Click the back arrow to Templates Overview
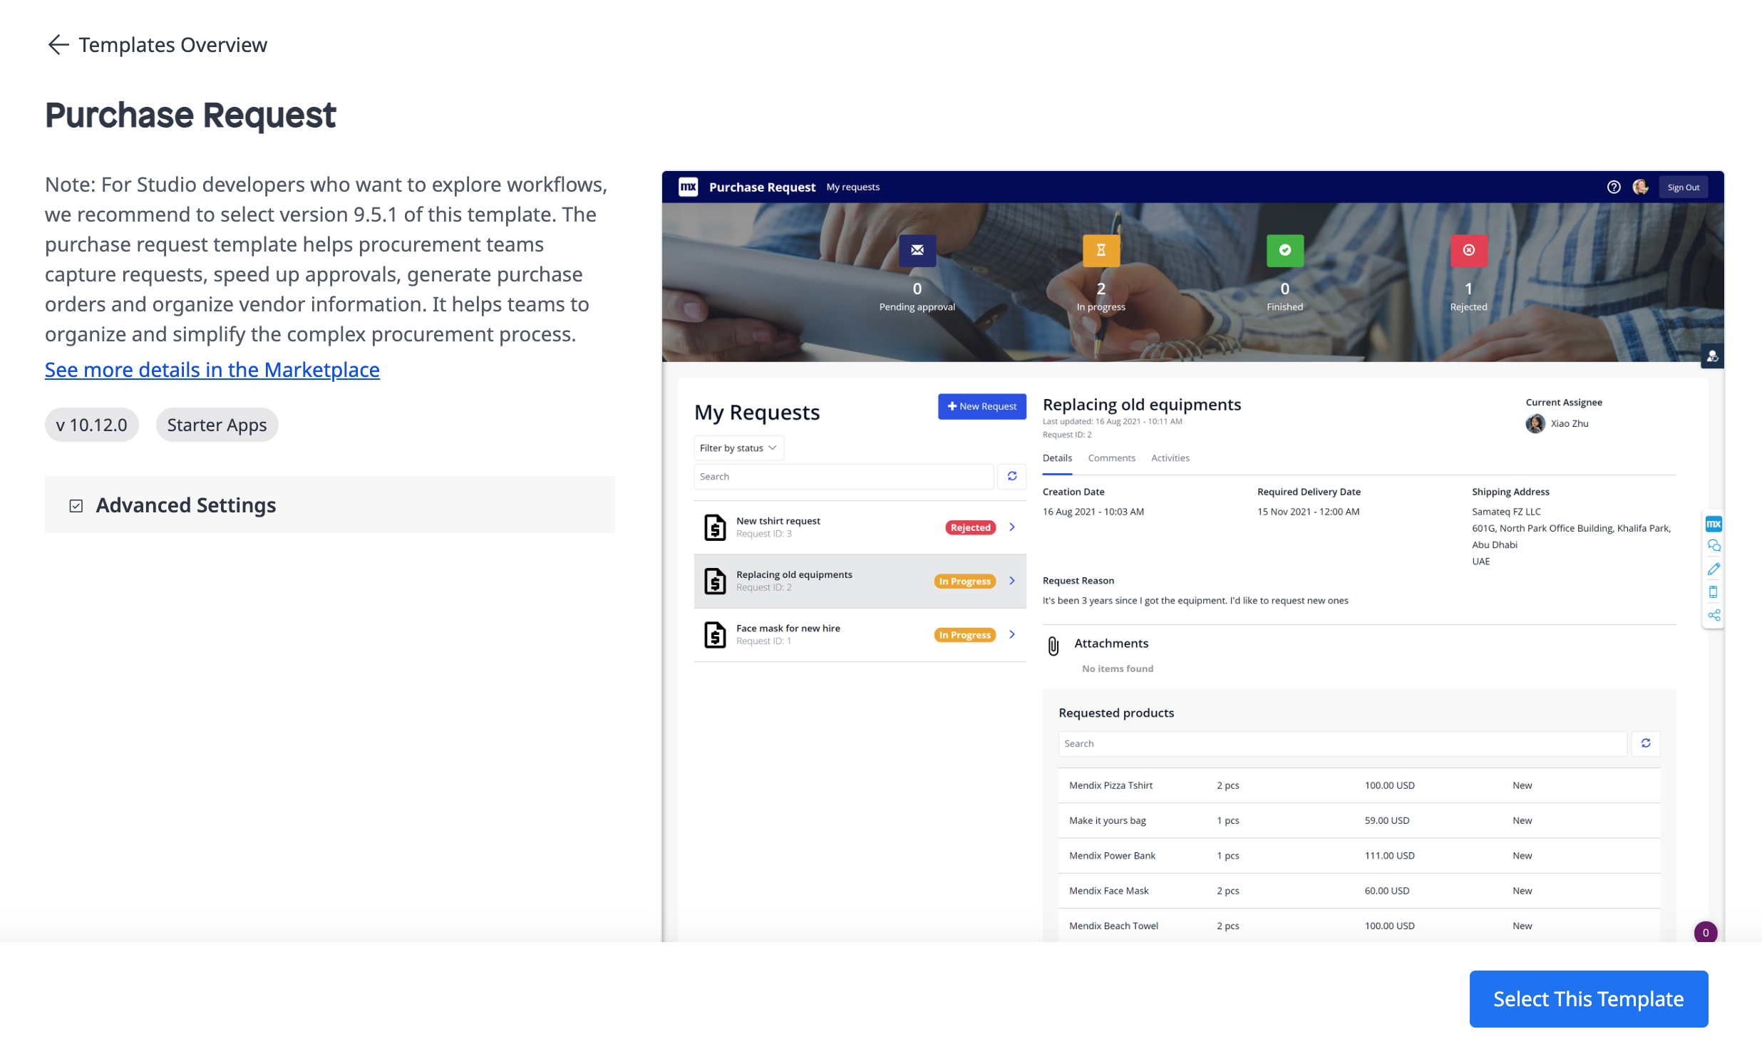Image resolution: width=1762 pixels, height=1039 pixels. (x=58, y=45)
